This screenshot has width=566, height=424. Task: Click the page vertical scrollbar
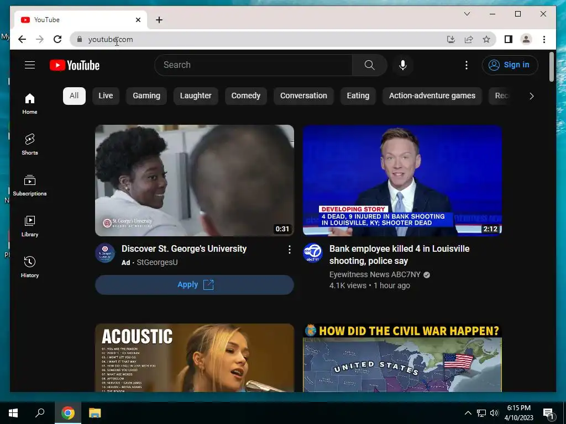click(x=551, y=67)
